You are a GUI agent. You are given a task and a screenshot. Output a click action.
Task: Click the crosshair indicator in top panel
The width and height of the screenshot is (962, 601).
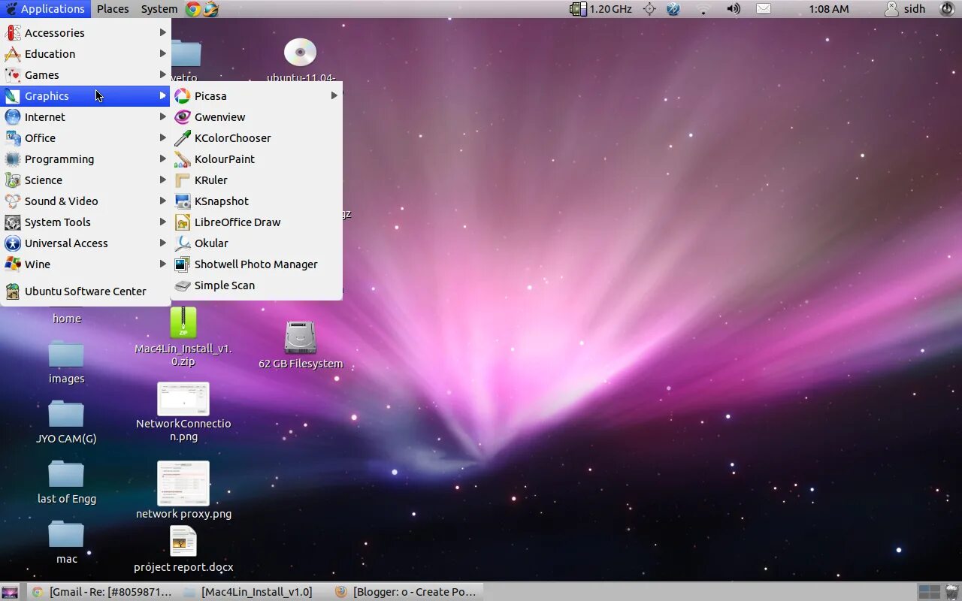(x=649, y=9)
